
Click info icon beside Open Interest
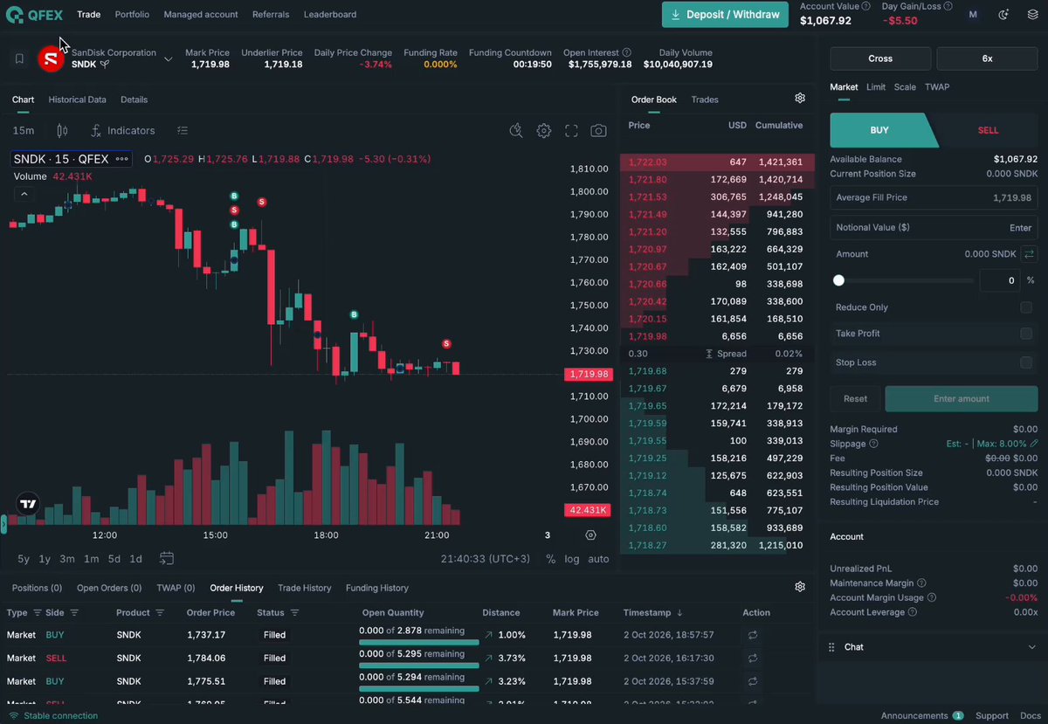point(626,52)
